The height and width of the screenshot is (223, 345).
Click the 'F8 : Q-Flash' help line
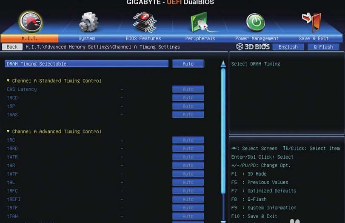248,199
